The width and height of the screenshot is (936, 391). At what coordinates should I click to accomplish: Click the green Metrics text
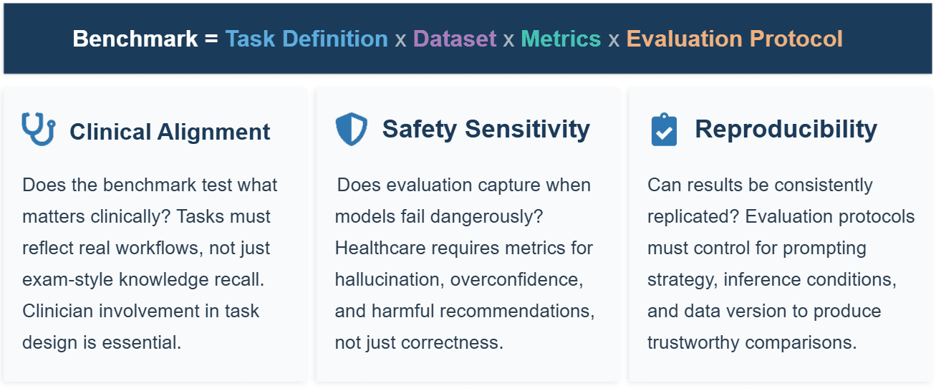coord(561,38)
